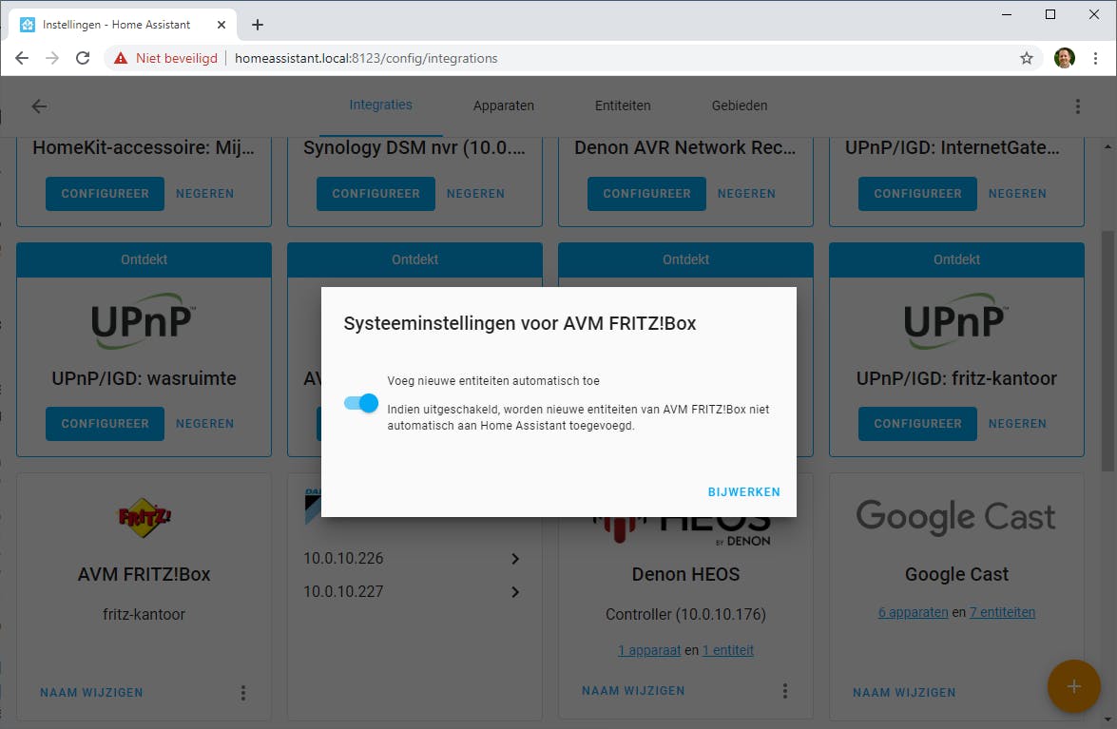Configure the HomeKit-accessoire integration

(x=105, y=194)
